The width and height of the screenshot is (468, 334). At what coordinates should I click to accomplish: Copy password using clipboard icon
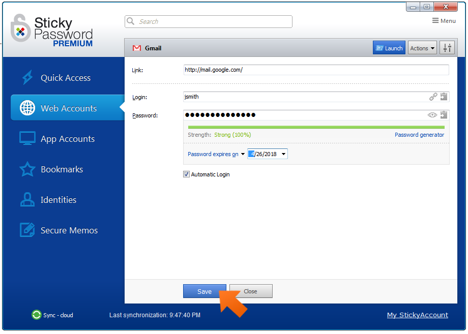pyautogui.click(x=444, y=115)
